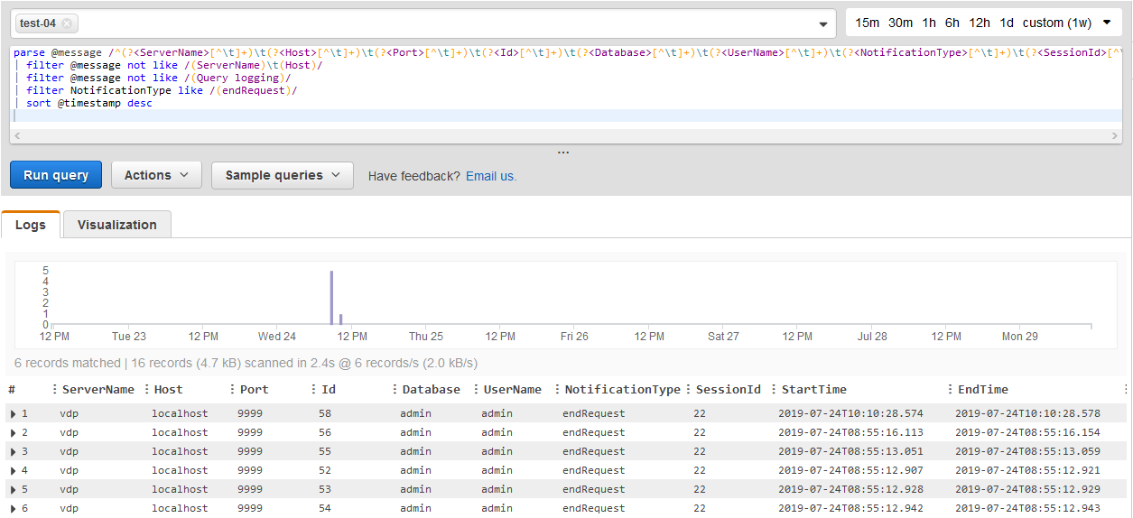This screenshot has width=1133, height=518.
Task: Click EndTime 2019-07-24T08:55:12.929 cell
Action: (x=1028, y=489)
